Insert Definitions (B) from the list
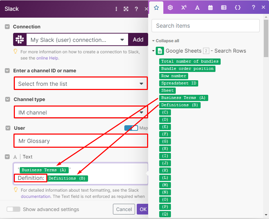 point(180,105)
